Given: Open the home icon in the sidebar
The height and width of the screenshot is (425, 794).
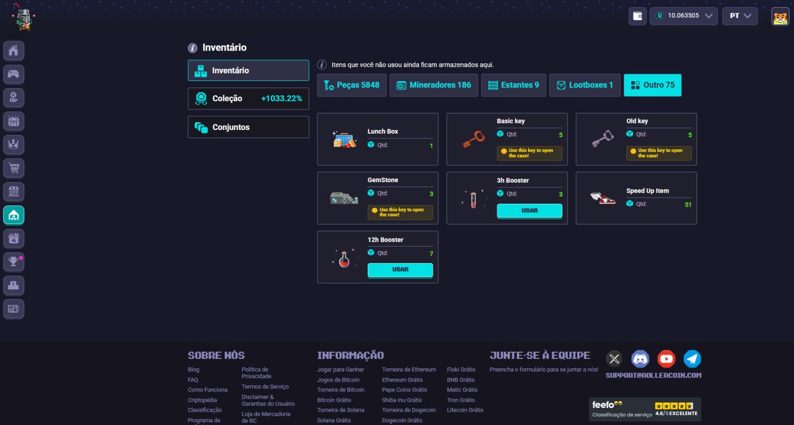Looking at the screenshot, I should click(x=14, y=51).
